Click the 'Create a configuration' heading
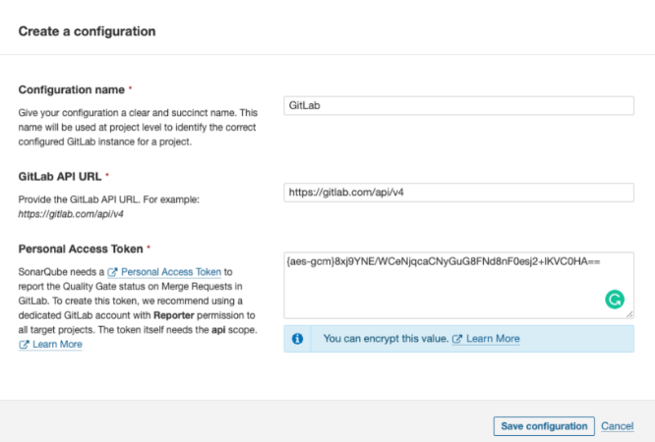This screenshot has width=655, height=442. pyautogui.click(x=87, y=31)
